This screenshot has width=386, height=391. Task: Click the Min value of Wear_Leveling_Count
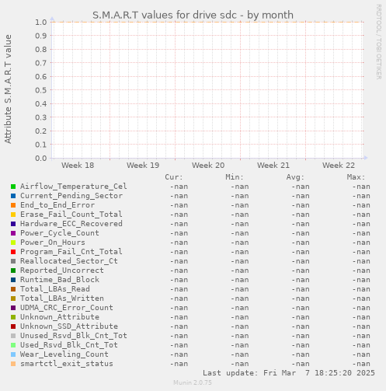[240, 354]
